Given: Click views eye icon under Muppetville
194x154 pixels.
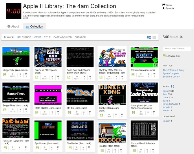Looking at the screenshot, I should point(13,74).
